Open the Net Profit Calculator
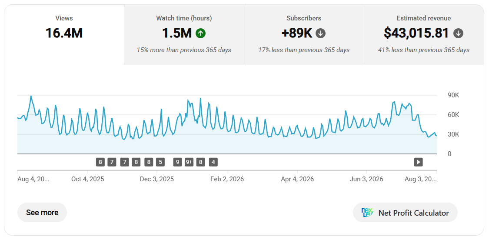This screenshot has height=240, width=489. tap(405, 213)
